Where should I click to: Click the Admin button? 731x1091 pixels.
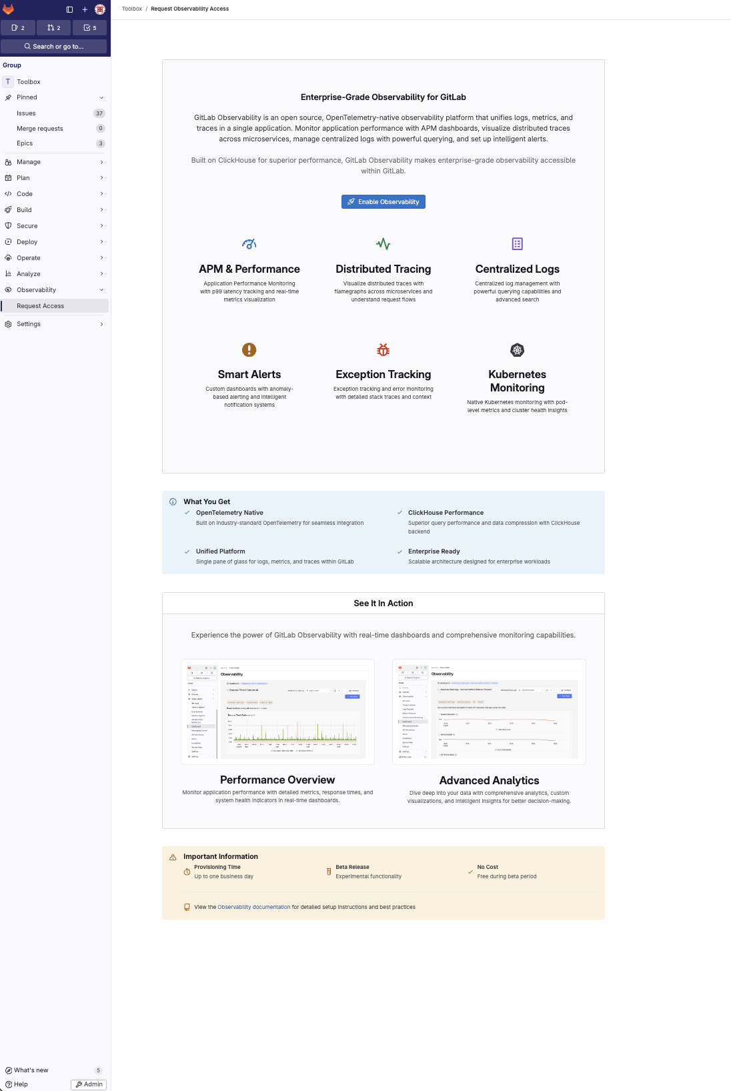89,1084
